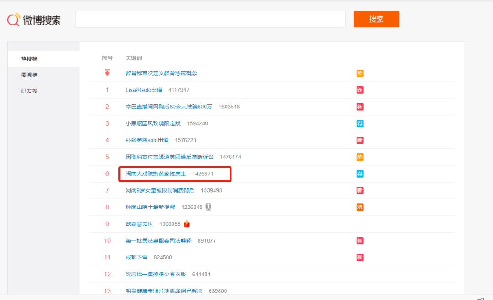The image size is (493, 300).
Task: Click the 1426971 heat count
Action: [203, 173]
